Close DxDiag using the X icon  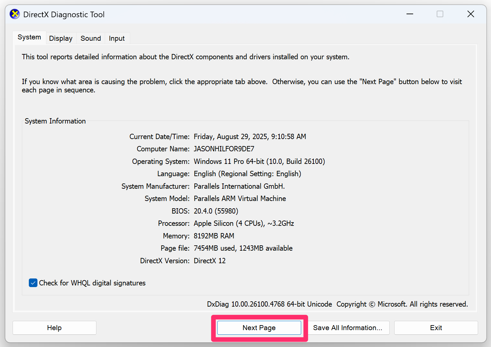pyautogui.click(x=471, y=14)
